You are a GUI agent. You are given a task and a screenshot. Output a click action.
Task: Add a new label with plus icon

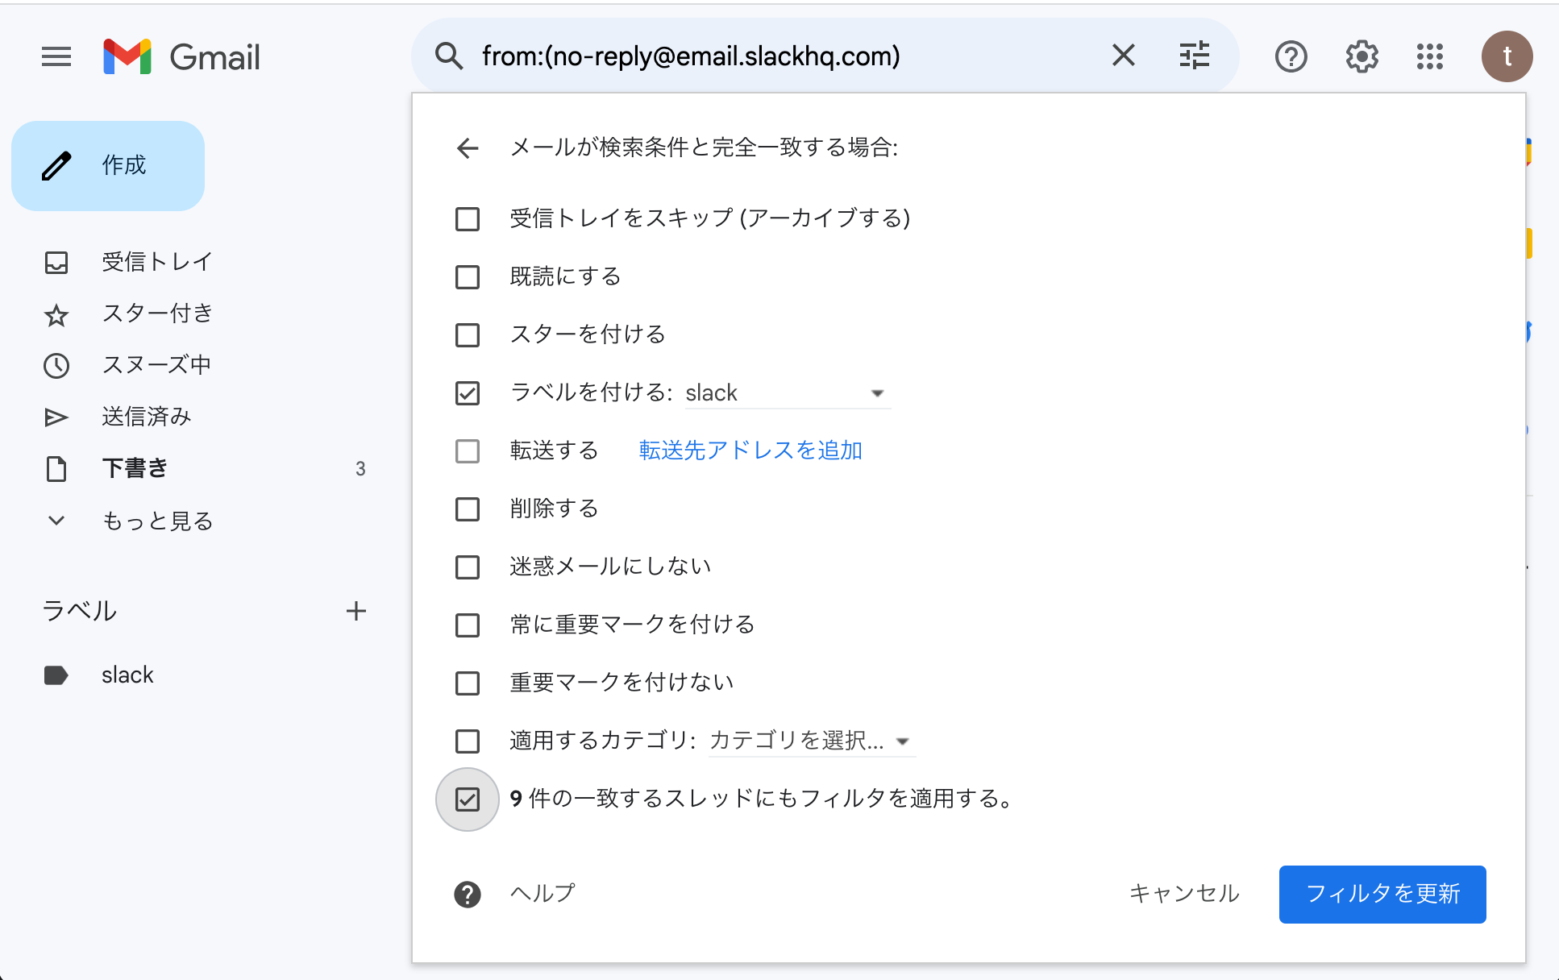coord(356,611)
